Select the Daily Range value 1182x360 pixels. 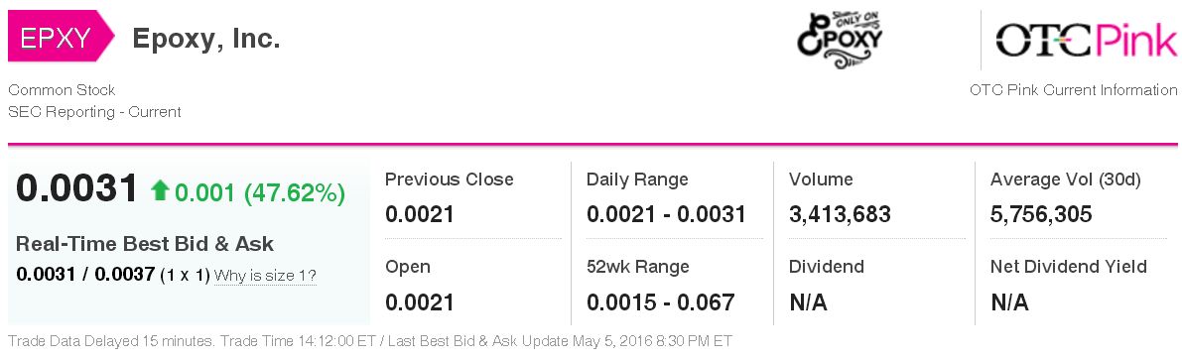[666, 214]
